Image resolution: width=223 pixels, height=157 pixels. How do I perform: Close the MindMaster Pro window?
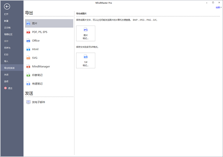click(x=219, y=3)
